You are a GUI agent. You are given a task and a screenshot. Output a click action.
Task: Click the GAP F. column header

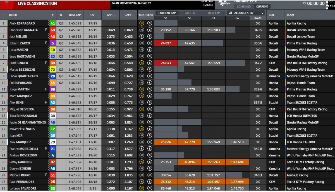(128, 15)
